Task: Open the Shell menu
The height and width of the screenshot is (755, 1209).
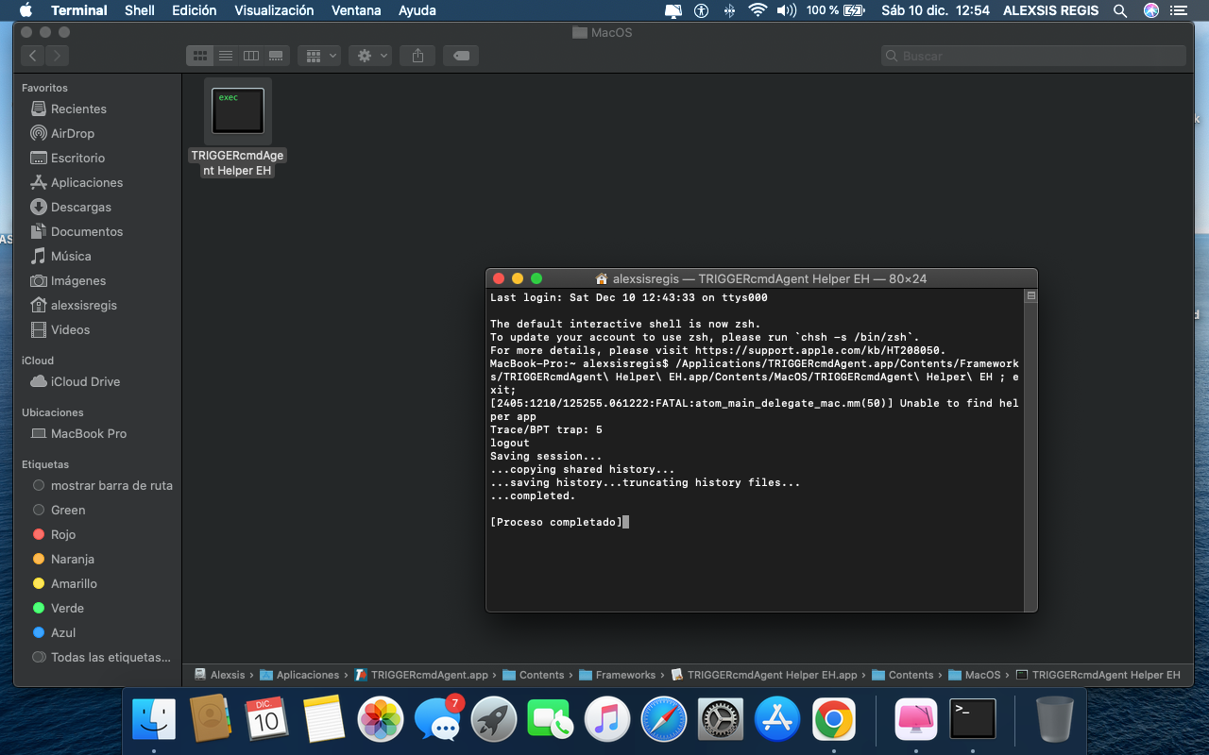Action: click(x=140, y=10)
